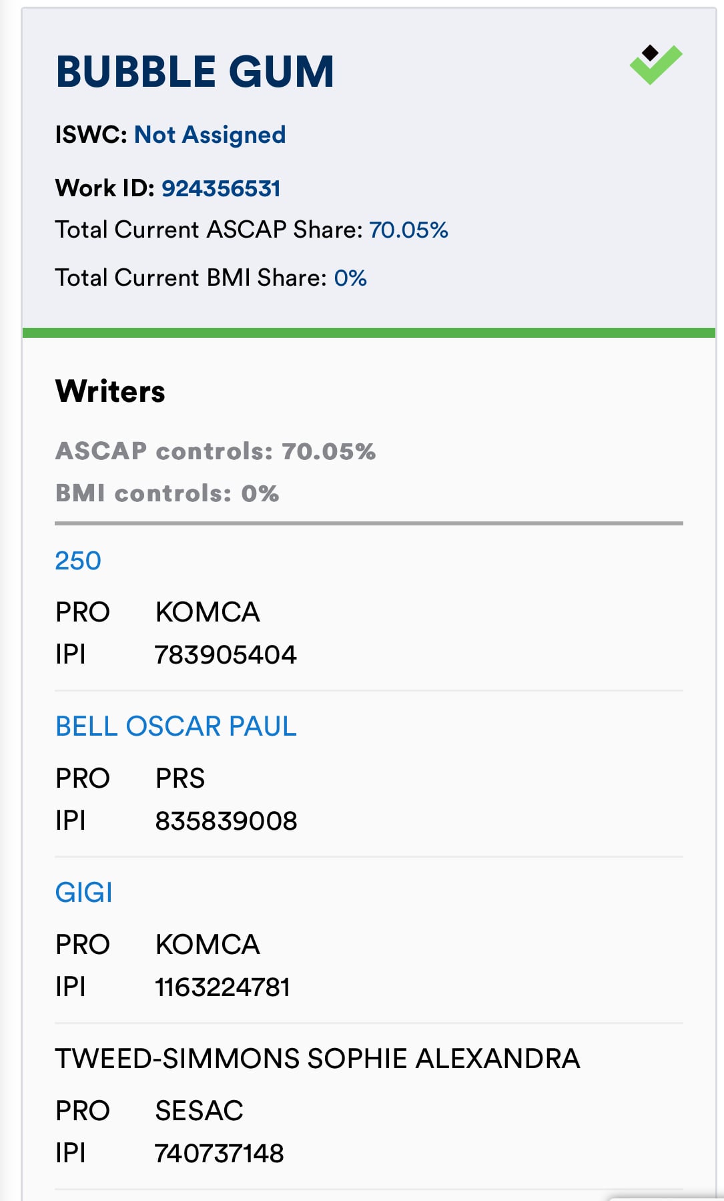Click the ASCAP controls 70.05% label
Viewport: 724px width, 1201px height.
coord(216,451)
